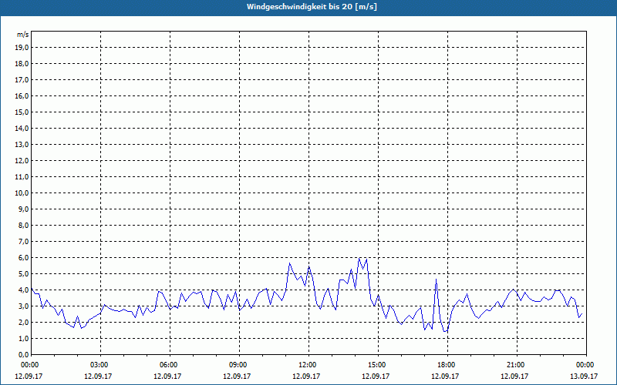Select the "03:00" time label

tap(99, 365)
